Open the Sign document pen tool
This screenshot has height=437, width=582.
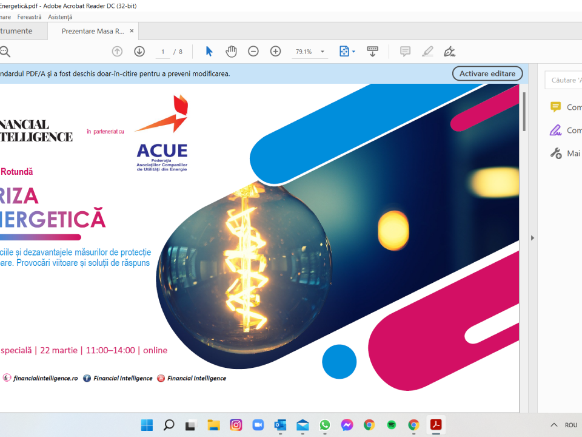point(449,52)
